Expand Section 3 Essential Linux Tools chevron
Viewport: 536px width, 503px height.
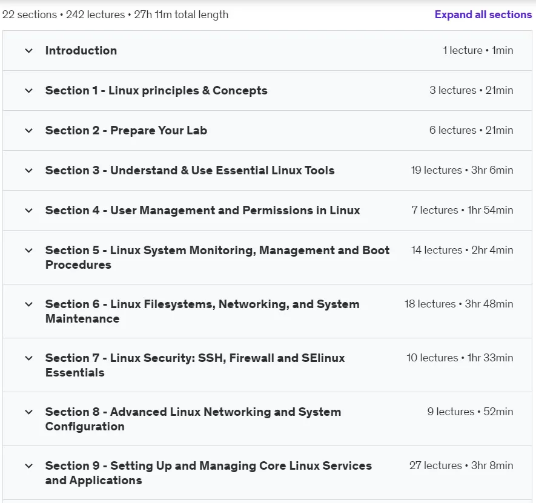(28, 171)
